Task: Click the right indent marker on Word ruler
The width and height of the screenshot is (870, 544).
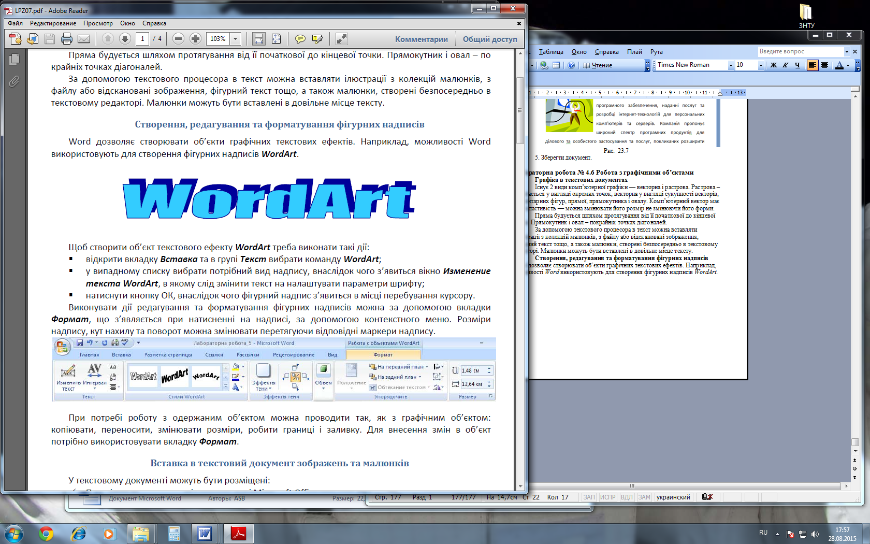Action: [x=720, y=94]
